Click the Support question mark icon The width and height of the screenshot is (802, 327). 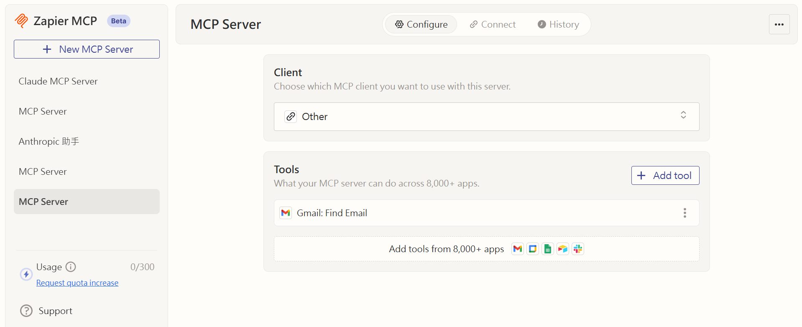coord(26,311)
